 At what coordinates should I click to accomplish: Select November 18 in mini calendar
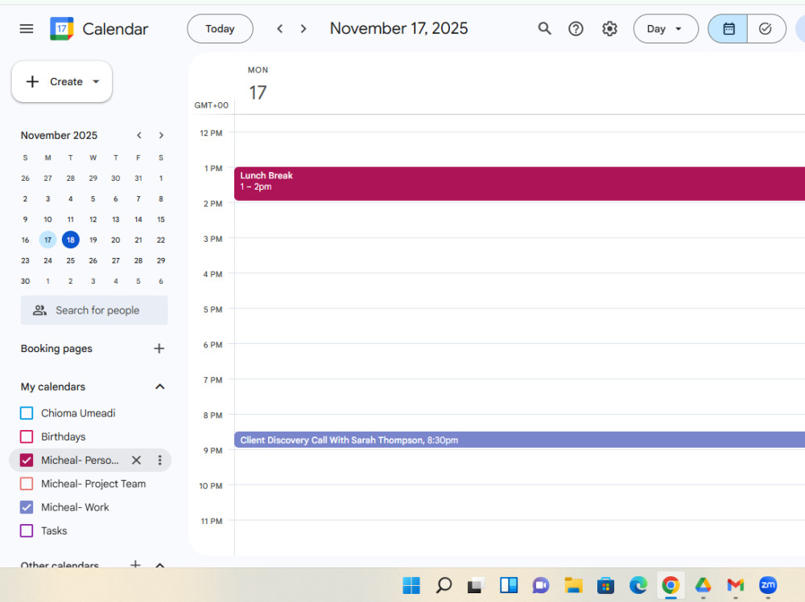tap(70, 240)
